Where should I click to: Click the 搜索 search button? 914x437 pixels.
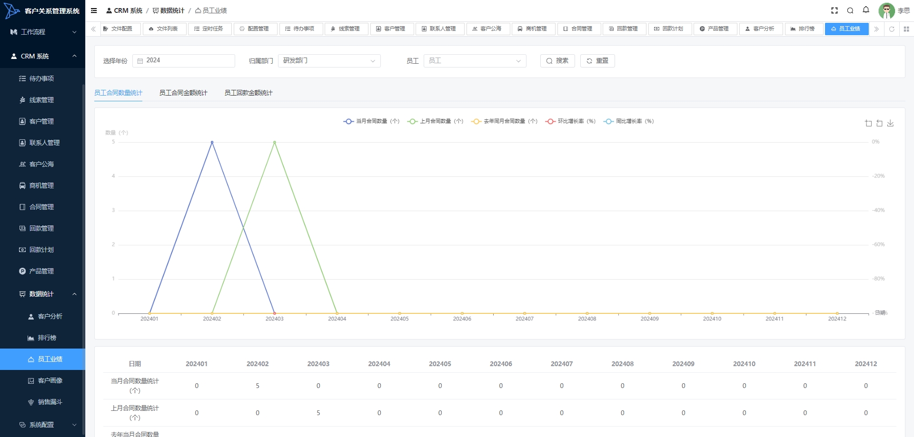click(557, 61)
